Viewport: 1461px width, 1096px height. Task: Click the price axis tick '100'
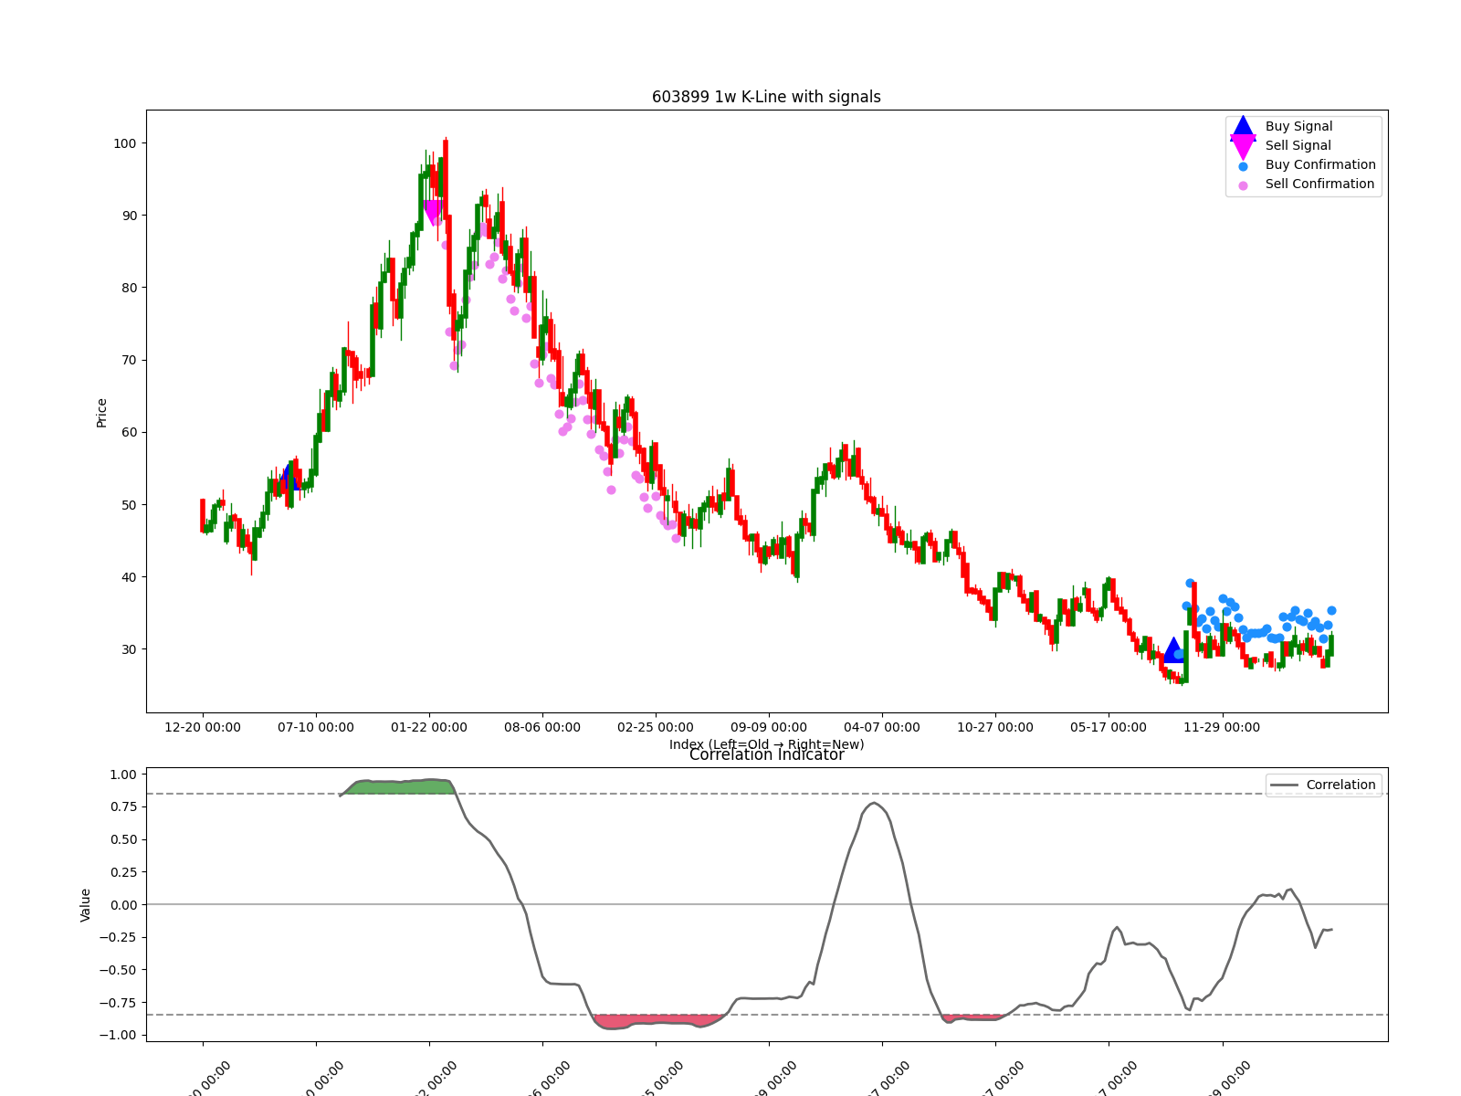click(125, 143)
